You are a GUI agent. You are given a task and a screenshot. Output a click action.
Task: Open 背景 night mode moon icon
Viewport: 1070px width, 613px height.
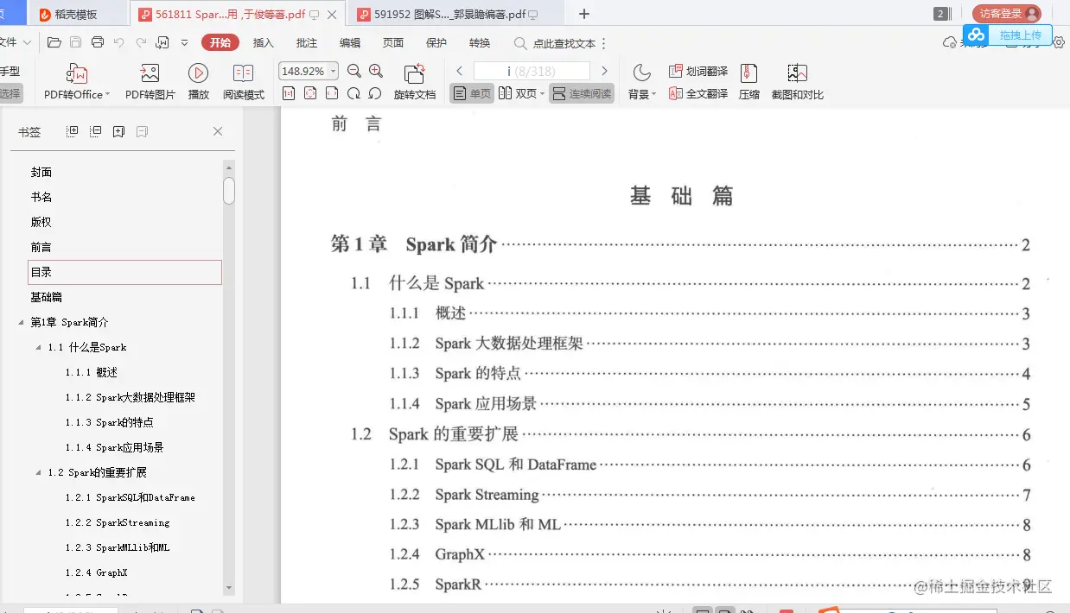point(641,73)
